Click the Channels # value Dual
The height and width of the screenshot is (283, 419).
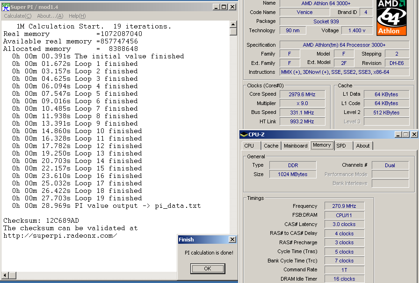[x=390, y=165]
